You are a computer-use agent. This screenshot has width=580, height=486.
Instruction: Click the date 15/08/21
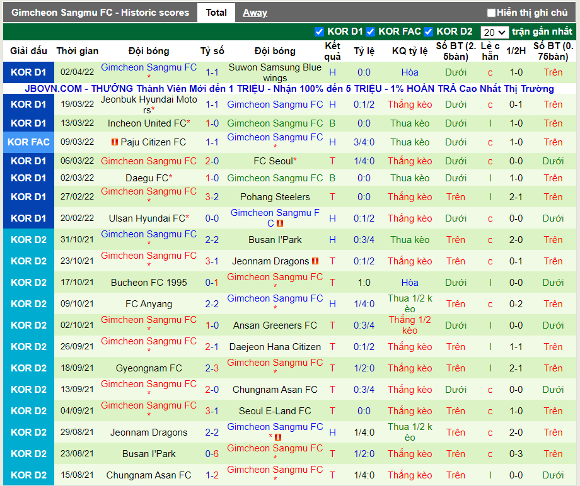(78, 475)
